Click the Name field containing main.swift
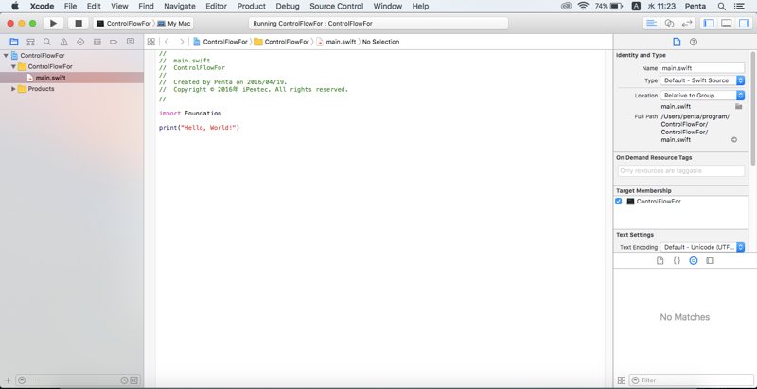Image resolution: width=757 pixels, height=389 pixels. [702, 68]
